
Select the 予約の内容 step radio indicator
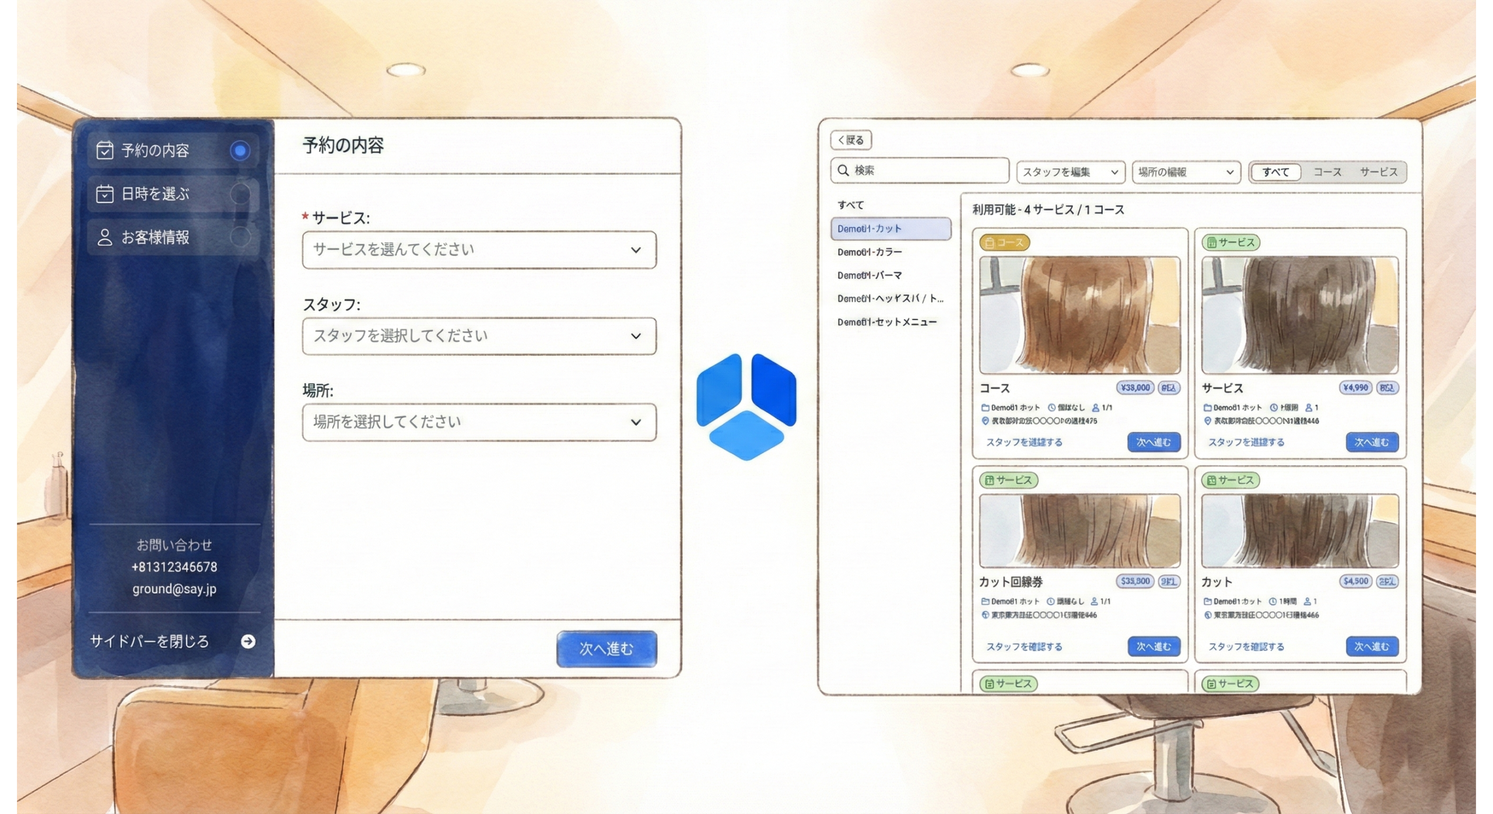pyautogui.click(x=240, y=151)
